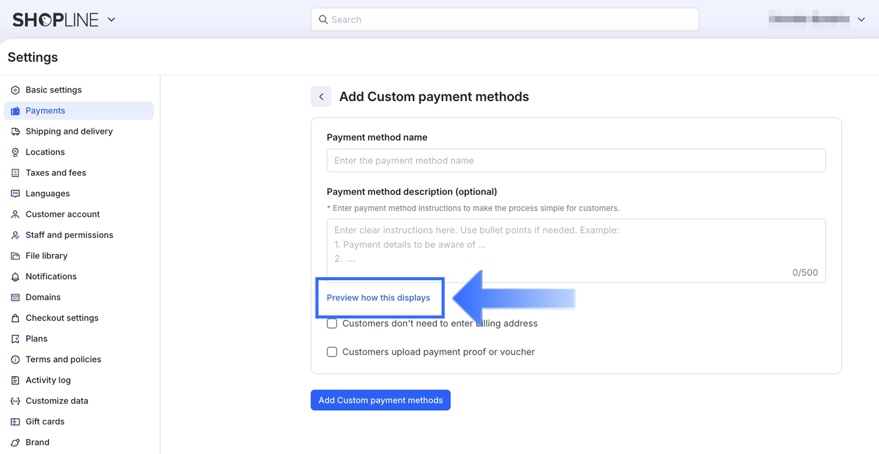Click the Locations pin icon
This screenshot has width=879, height=454.
tap(16, 152)
